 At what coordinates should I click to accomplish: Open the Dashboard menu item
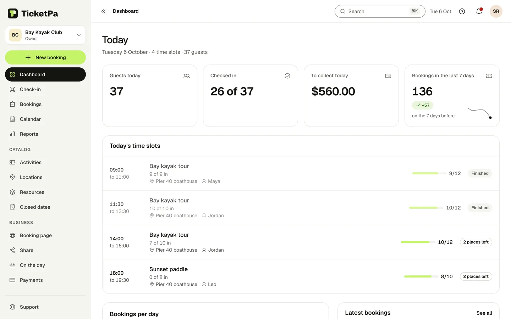click(45, 74)
